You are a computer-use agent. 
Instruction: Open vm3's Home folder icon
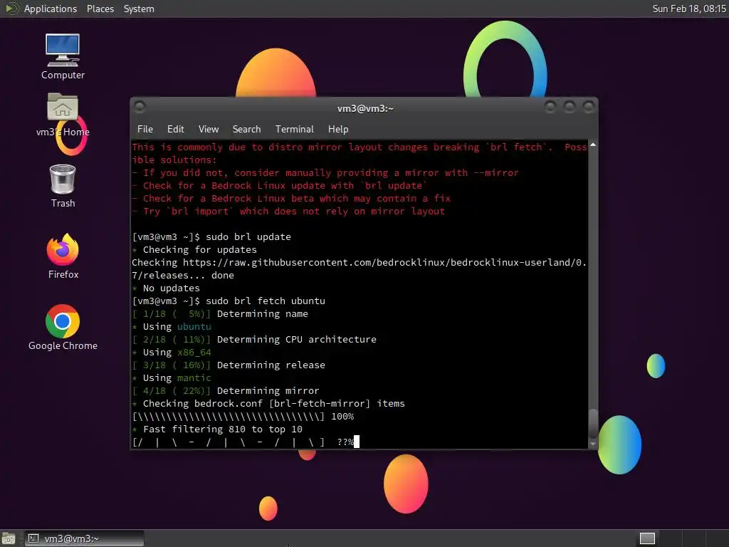[x=63, y=115]
